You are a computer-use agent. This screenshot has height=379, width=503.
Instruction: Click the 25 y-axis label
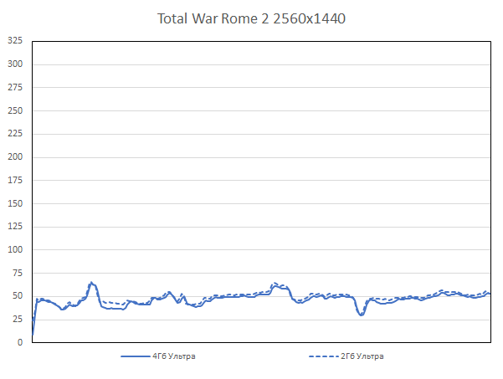click(17, 319)
